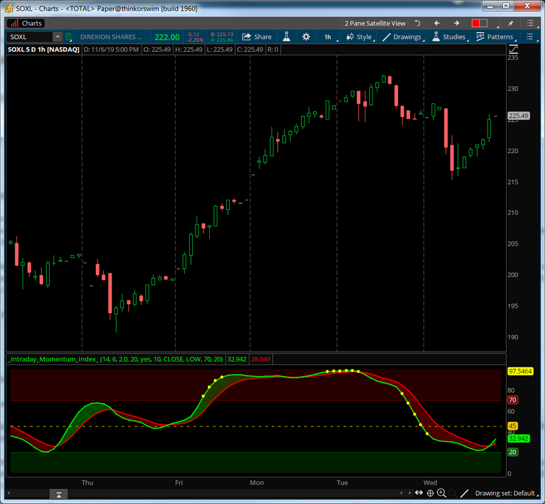This screenshot has width=545, height=504.
Task: Click the 70 overbought level label
Action: tap(512, 399)
